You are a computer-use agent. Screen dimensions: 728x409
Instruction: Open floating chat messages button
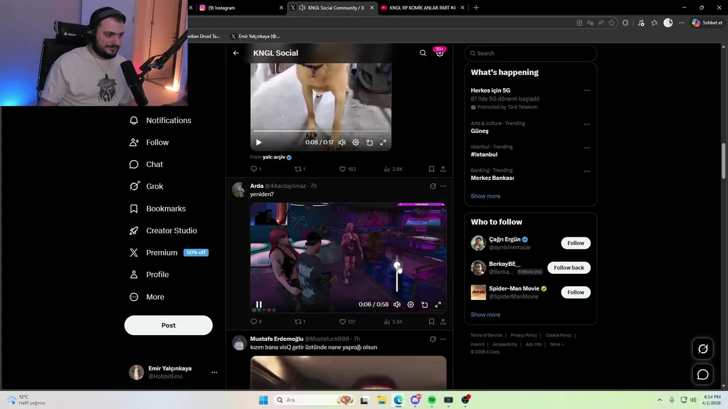[703, 374]
